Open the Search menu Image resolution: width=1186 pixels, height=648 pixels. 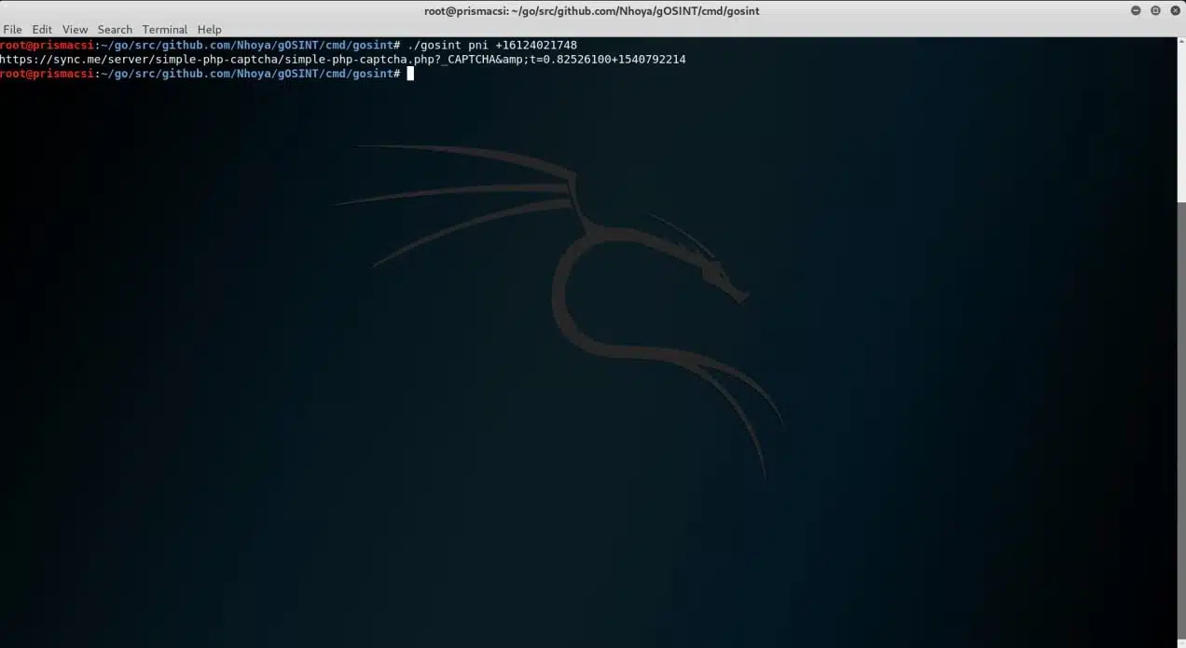pos(115,29)
